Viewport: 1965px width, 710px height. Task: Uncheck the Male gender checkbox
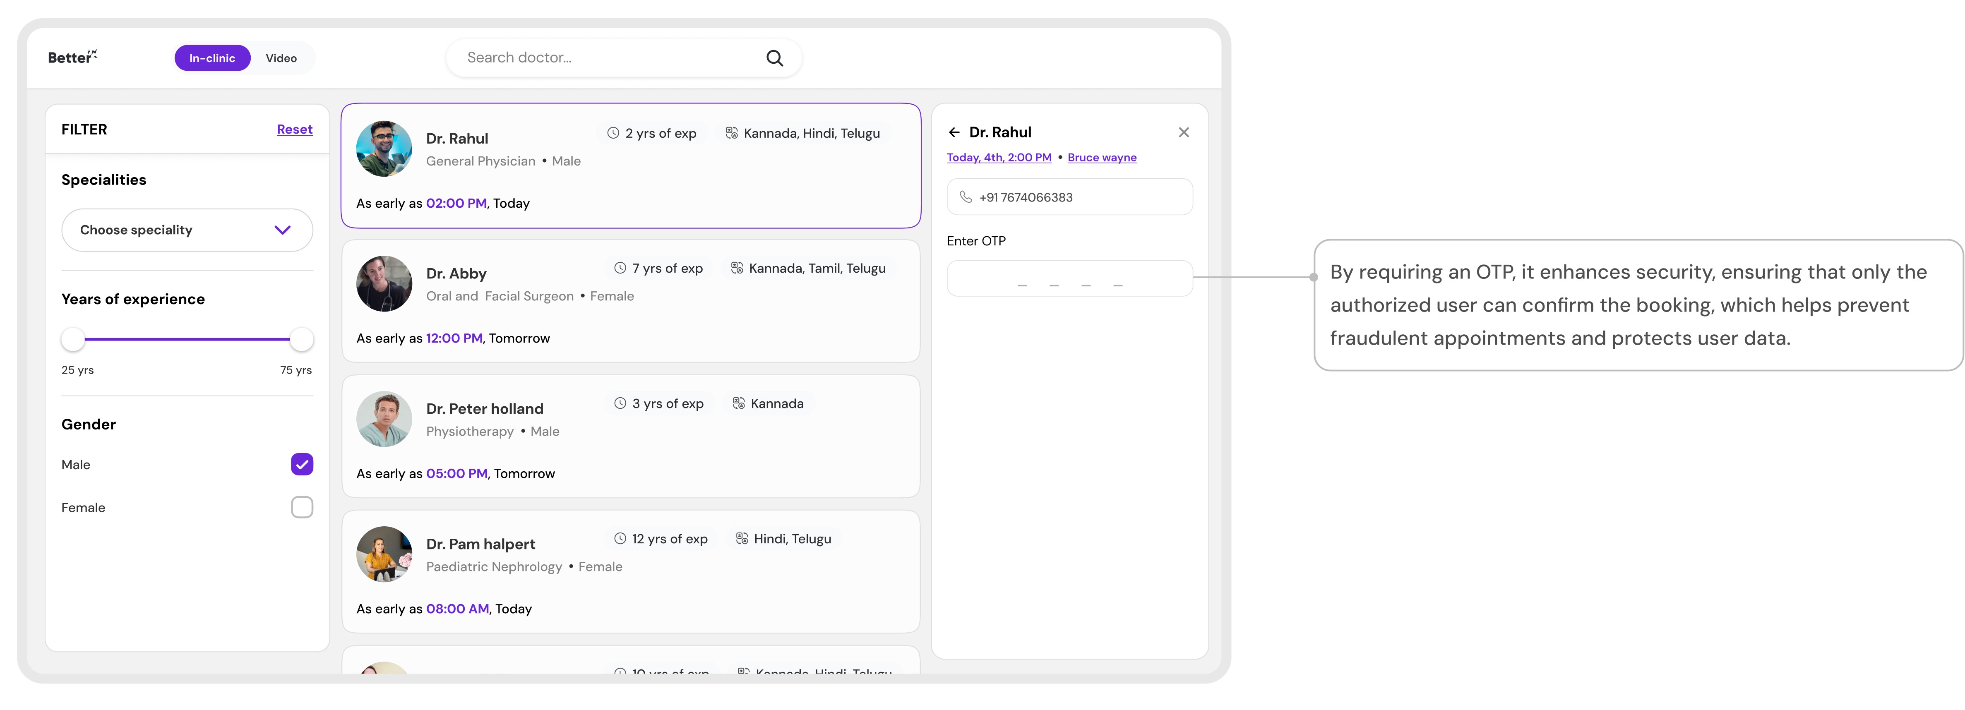(302, 464)
